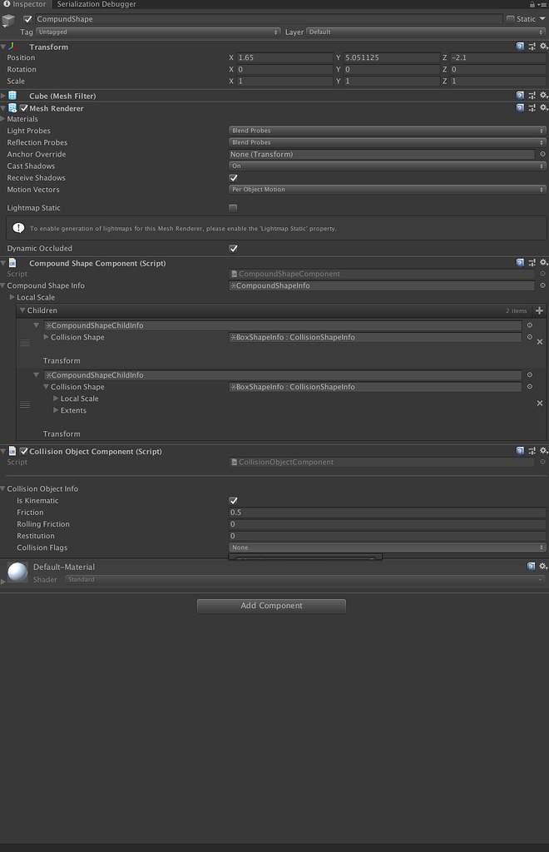The width and height of the screenshot is (549, 852).
Task: Switch to the Serialization Debugger tab
Action: click(96, 4)
